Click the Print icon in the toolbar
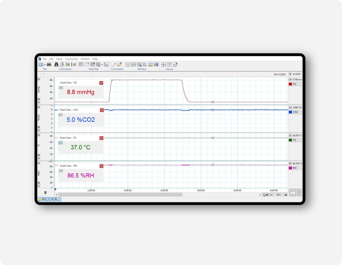 [x=49, y=64]
